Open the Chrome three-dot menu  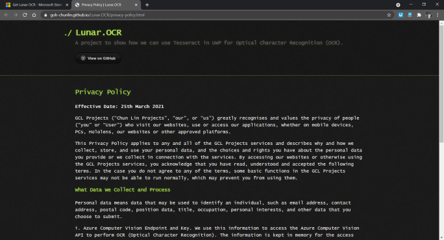(438, 15)
